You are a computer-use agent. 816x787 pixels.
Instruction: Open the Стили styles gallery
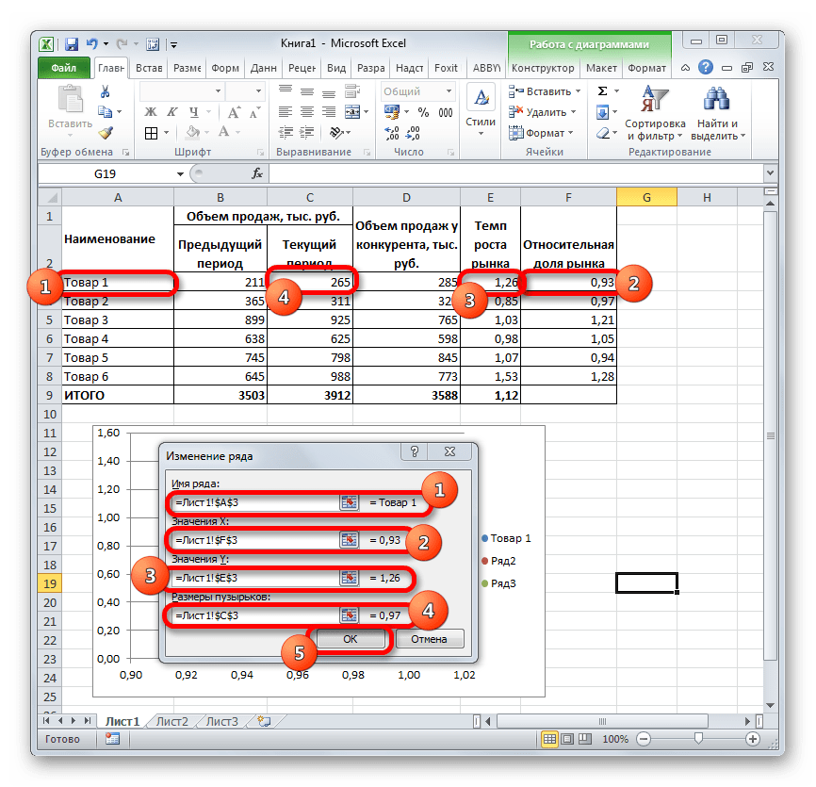click(481, 110)
